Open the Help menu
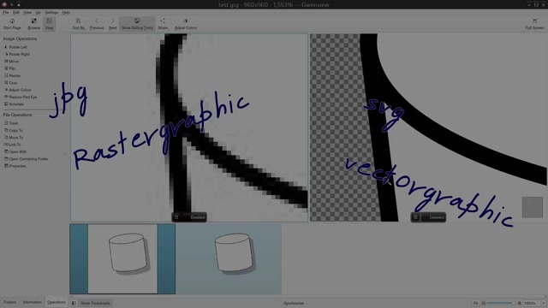 [x=66, y=12]
